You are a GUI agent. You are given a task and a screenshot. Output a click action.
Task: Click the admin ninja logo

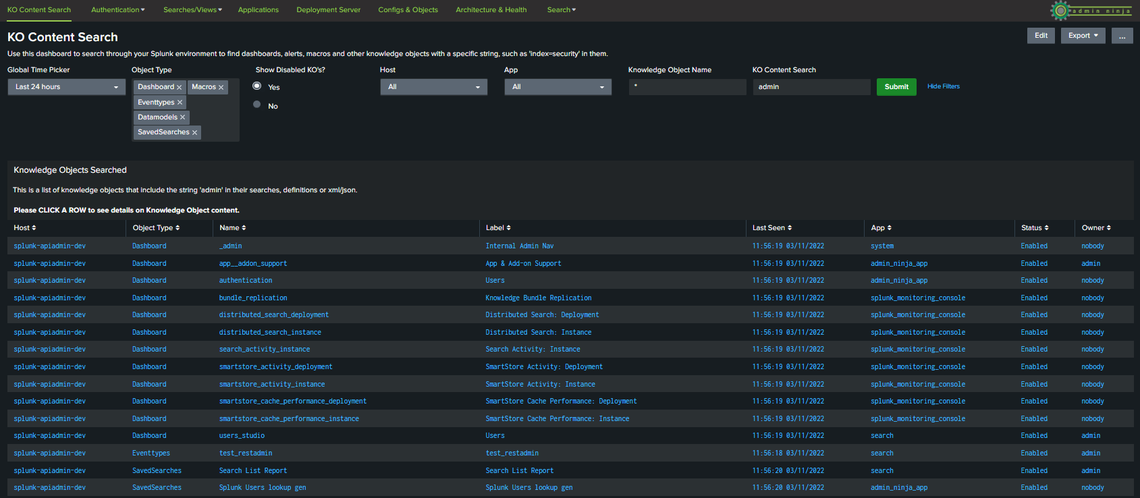(x=1091, y=10)
